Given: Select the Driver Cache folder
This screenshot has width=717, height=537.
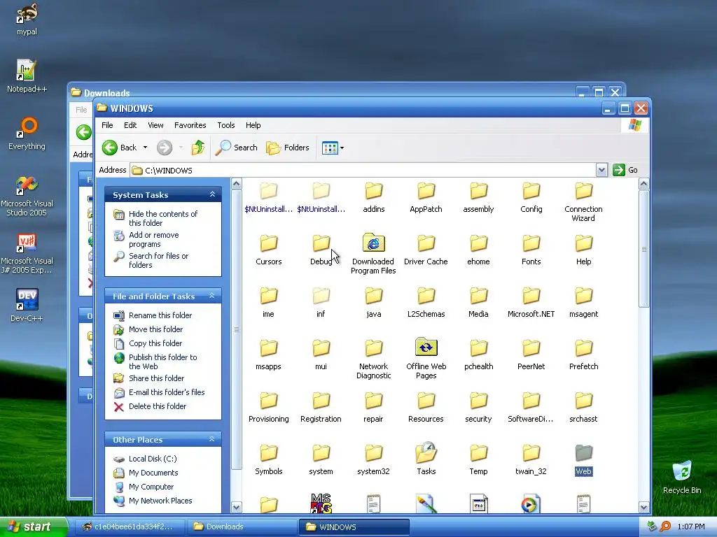Looking at the screenshot, I should point(426,250).
